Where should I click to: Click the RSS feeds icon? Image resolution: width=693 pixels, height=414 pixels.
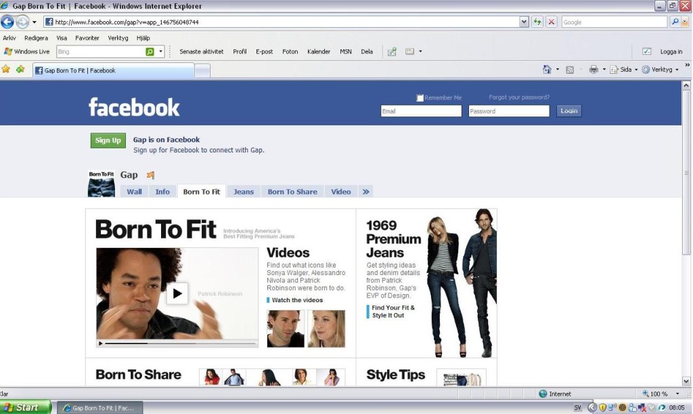570,69
